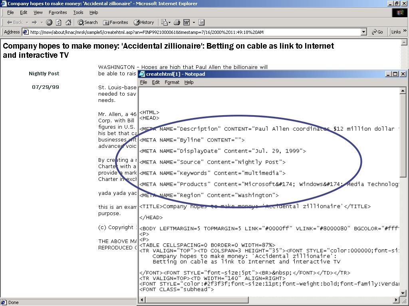Click the Notepad horizontal scrollbar thumb
This screenshot has height=306, width=409.
(197, 300)
